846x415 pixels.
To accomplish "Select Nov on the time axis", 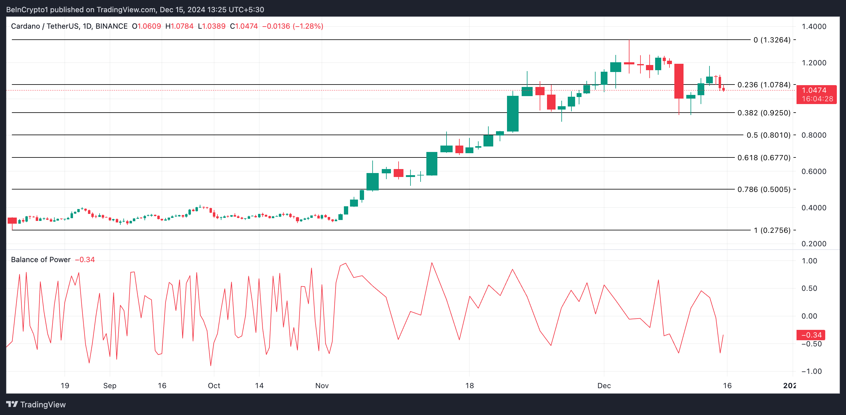I will (x=322, y=386).
